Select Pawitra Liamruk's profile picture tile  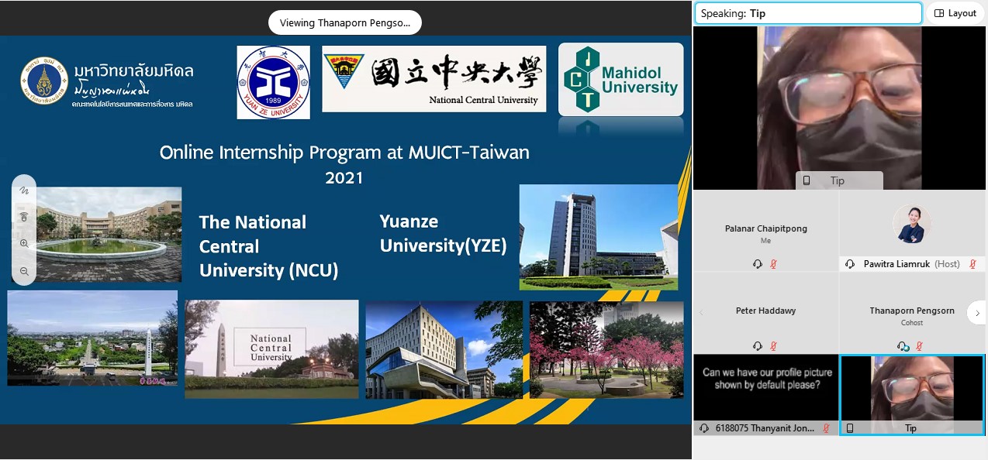point(911,225)
